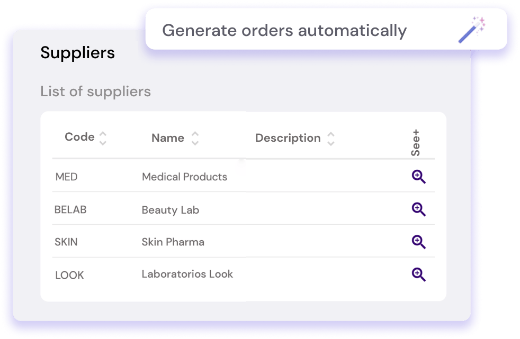Inspect Laboratorios Look with the magnifier icon
The image size is (520, 339).
pos(418,274)
